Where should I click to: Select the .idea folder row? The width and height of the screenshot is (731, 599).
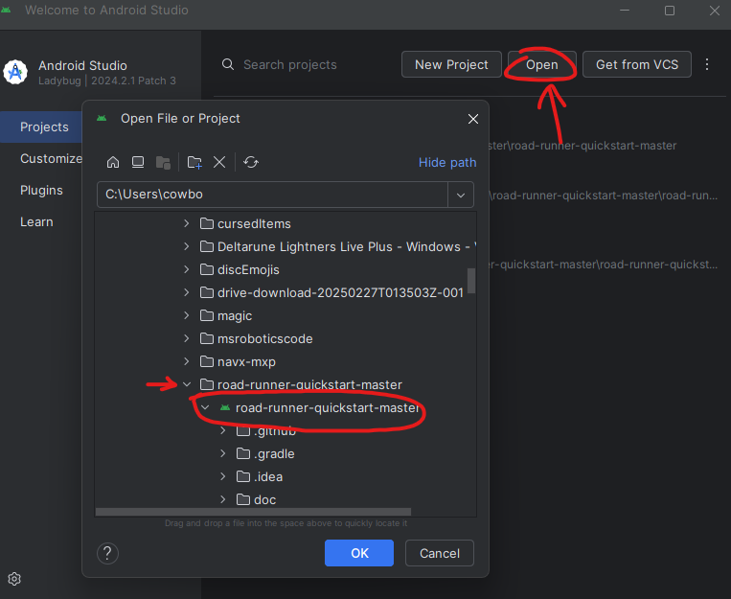click(286, 476)
